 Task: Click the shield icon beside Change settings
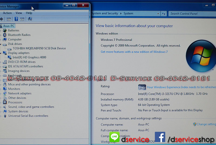[194, 124]
